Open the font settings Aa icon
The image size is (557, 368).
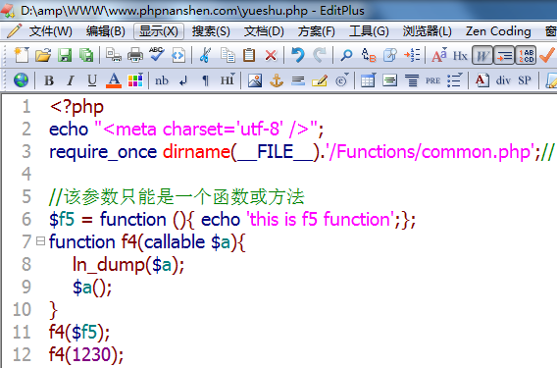[439, 55]
